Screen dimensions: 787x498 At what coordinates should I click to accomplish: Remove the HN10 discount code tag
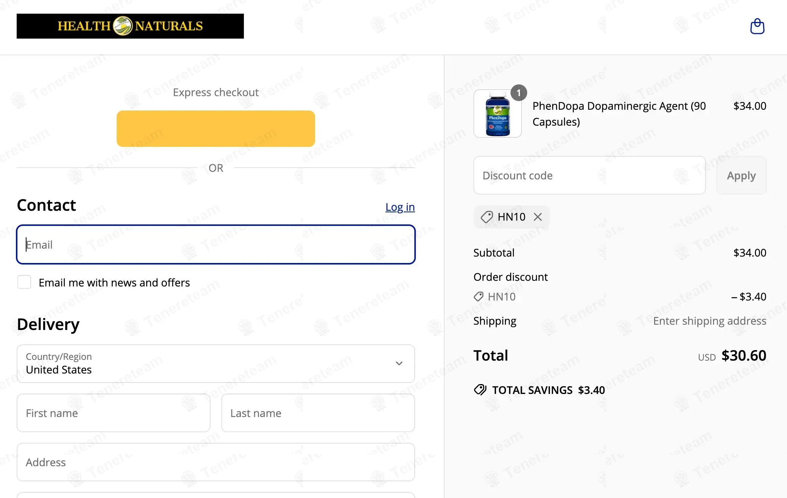click(x=538, y=217)
